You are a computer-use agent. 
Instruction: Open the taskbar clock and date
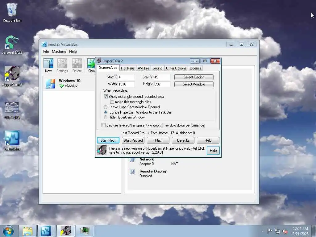(x=300, y=231)
